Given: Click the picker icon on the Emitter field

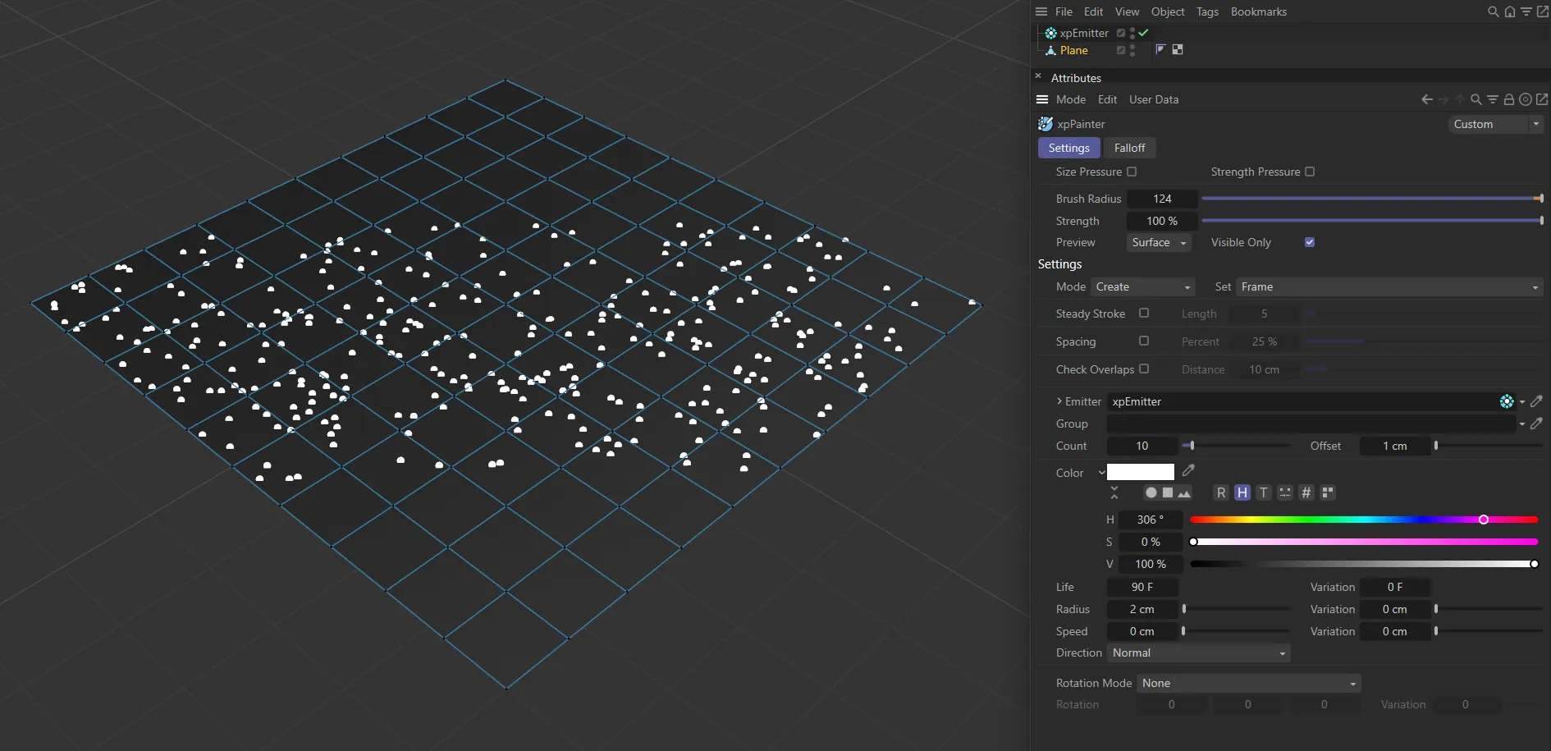Looking at the screenshot, I should tap(1536, 401).
